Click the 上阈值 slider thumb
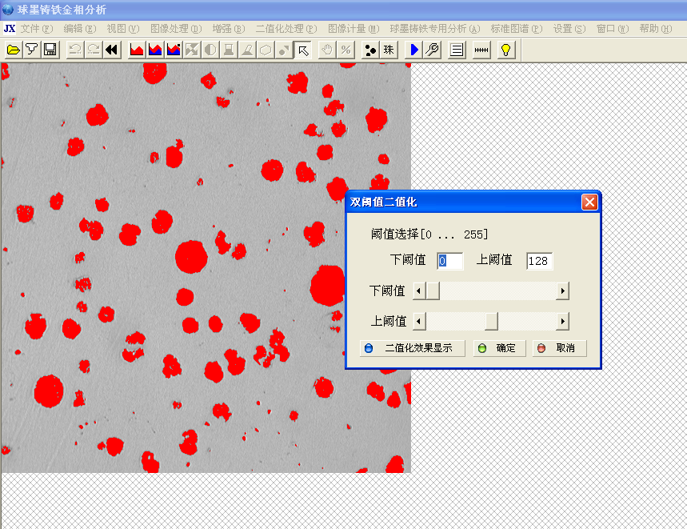 point(491,321)
